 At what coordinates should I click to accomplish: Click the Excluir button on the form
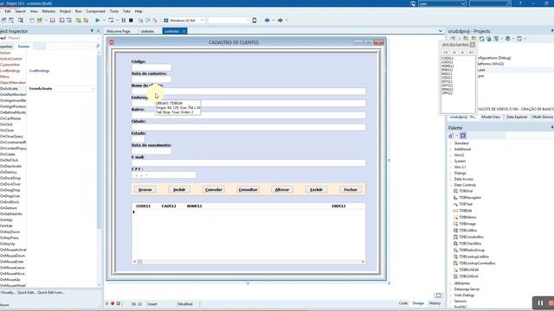click(x=316, y=190)
